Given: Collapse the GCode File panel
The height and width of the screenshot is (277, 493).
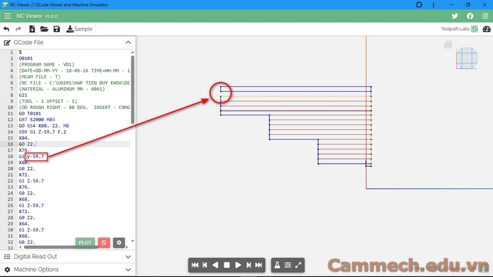Looking at the screenshot, I should (128, 42).
